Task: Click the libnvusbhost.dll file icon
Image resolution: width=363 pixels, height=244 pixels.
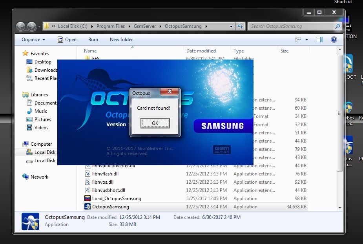Action: point(88,190)
